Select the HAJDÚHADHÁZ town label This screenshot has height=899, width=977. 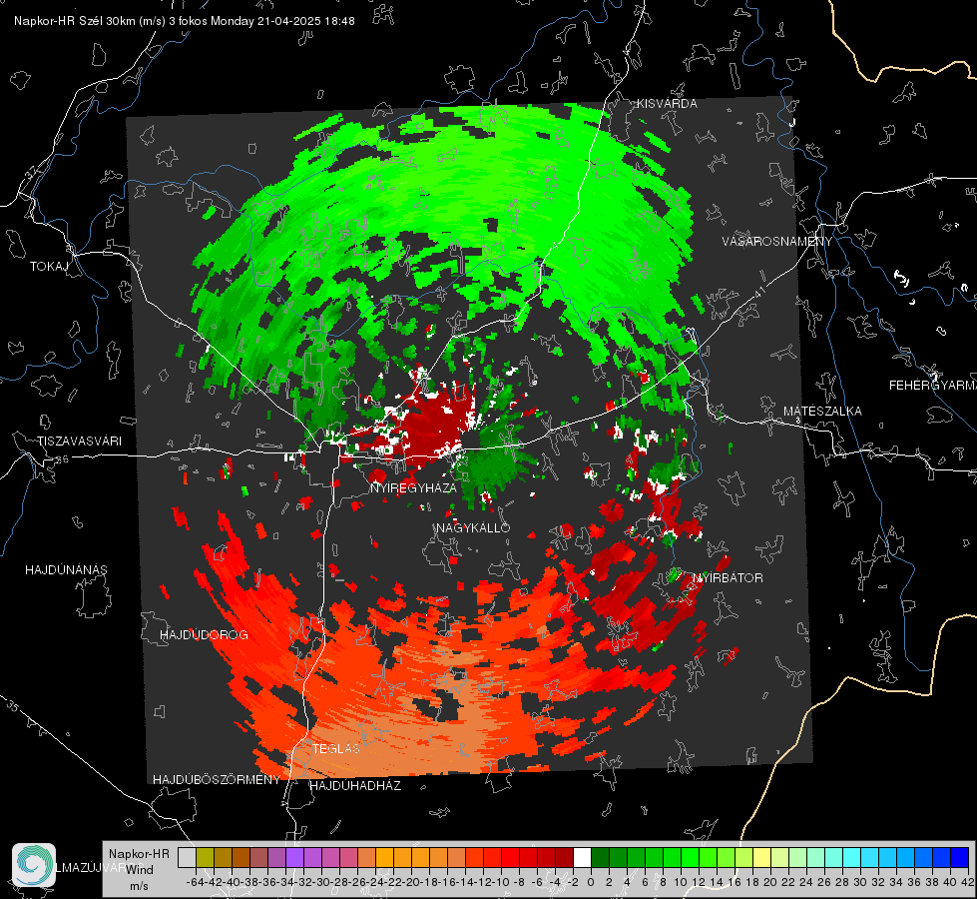coord(355,786)
